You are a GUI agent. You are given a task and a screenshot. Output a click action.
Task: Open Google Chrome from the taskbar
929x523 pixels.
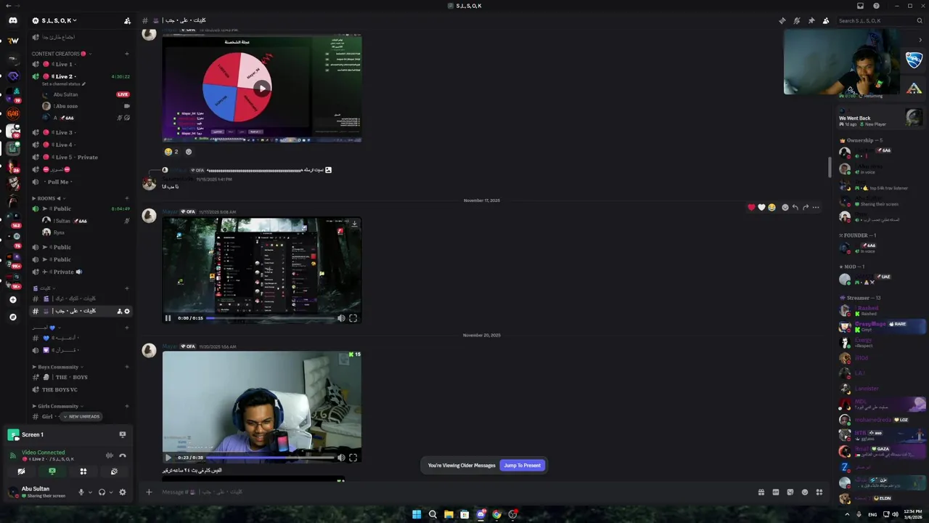[496, 514]
